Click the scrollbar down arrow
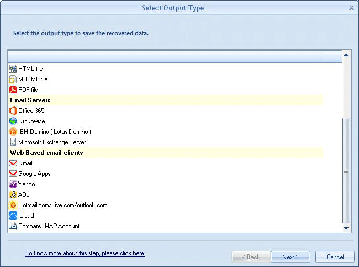This screenshot has height=267, width=359. coord(346,228)
